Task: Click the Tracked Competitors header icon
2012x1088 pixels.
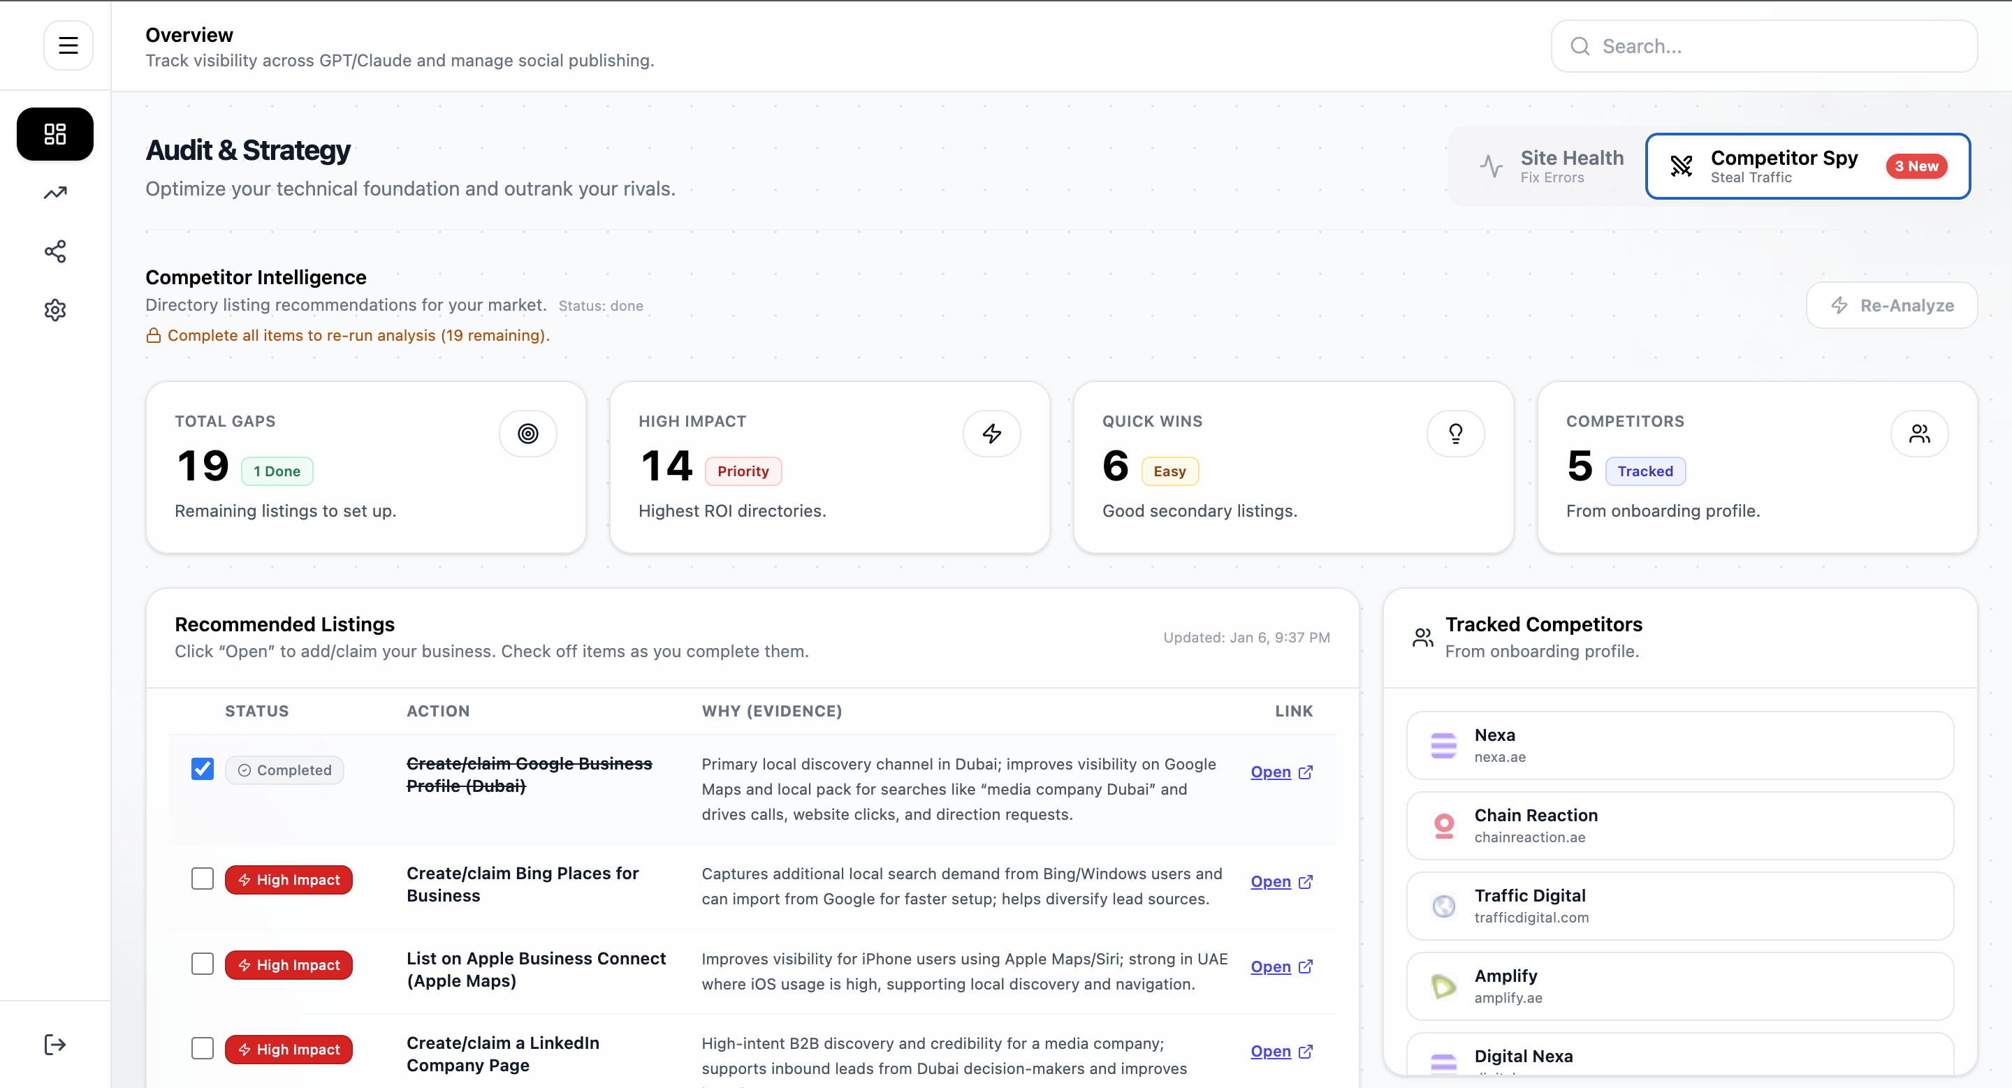Action: 1422,637
